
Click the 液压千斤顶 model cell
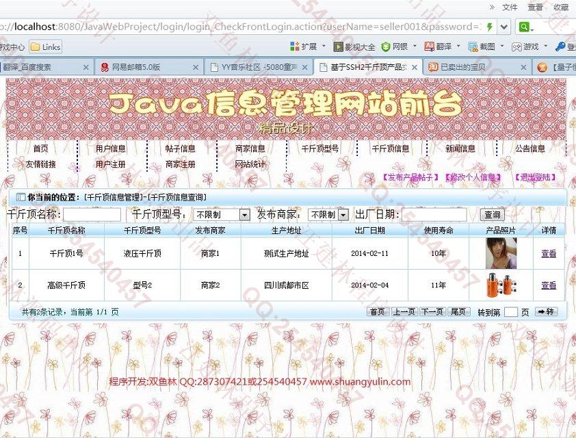[142, 253]
